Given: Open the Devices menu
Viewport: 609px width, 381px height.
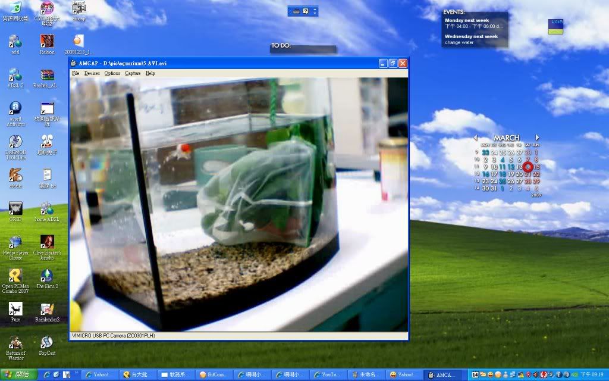Looking at the screenshot, I should (92, 73).
